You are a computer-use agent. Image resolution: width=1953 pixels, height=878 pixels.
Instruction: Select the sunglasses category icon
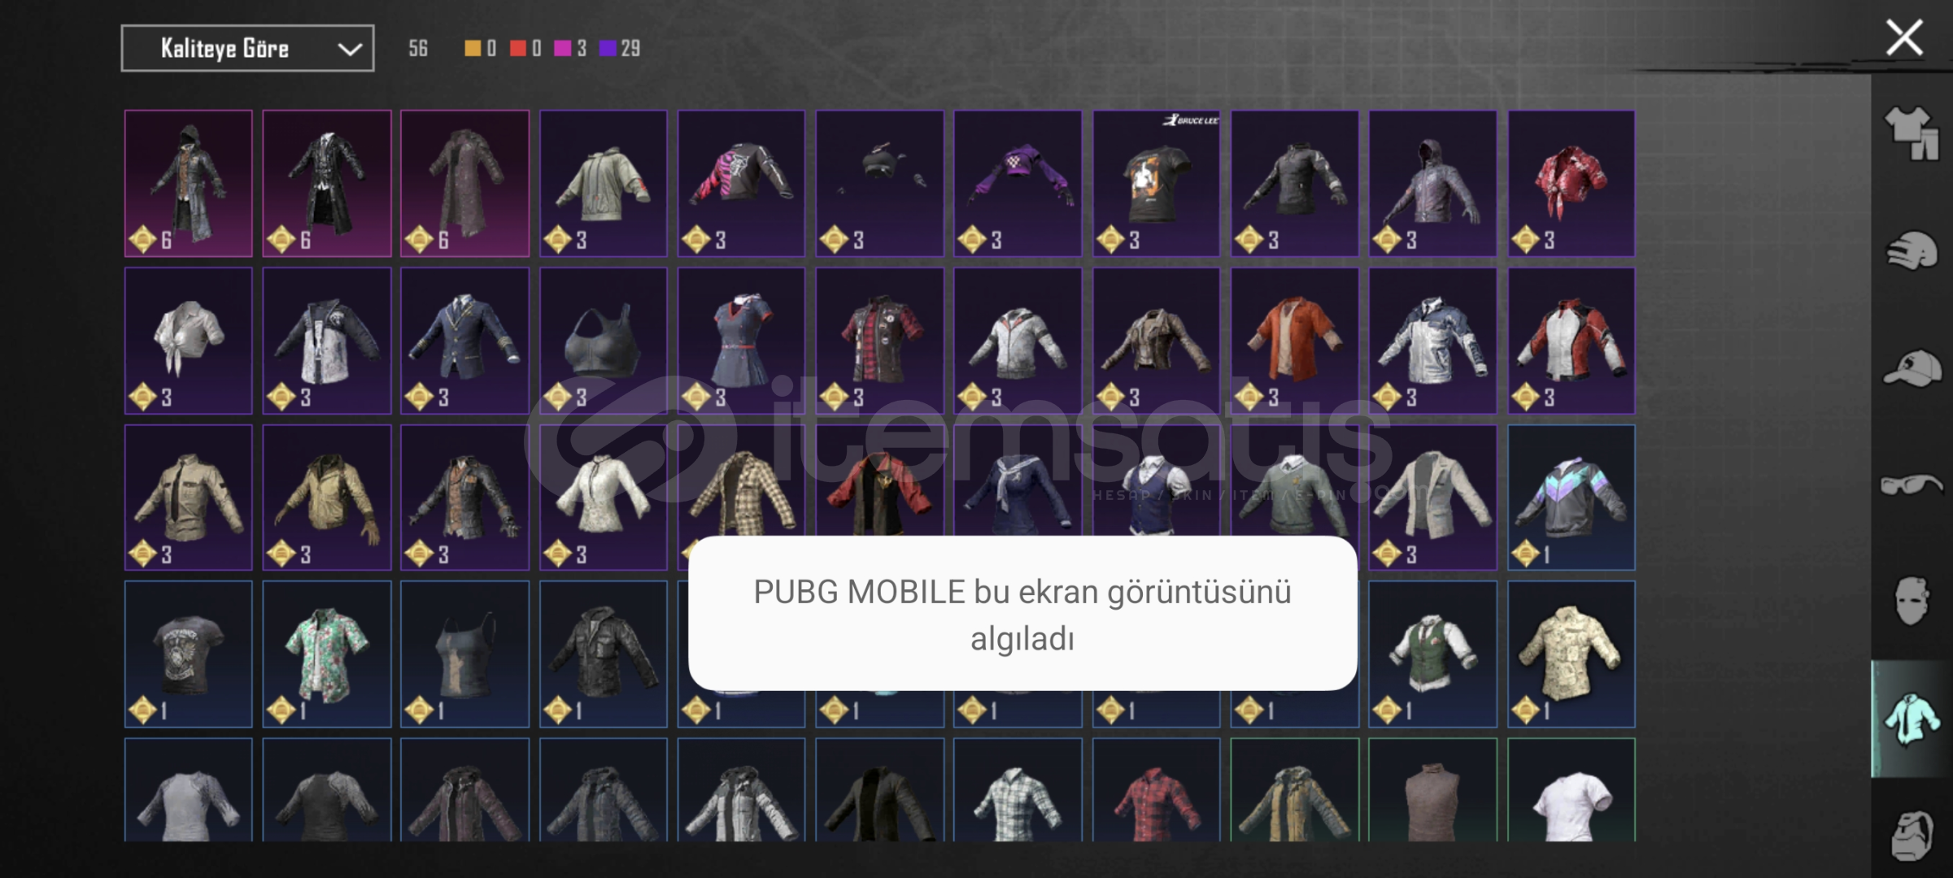pyautogui.click(x=1912, y=485)
